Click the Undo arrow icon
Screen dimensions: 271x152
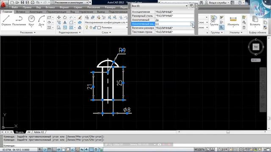38,3
